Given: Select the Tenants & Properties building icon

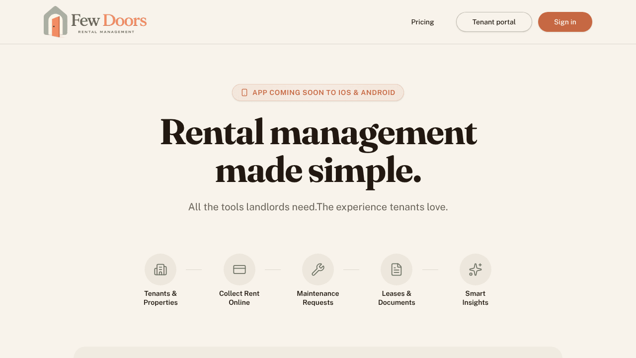Looking at the screenshot, I should point(160,269).
